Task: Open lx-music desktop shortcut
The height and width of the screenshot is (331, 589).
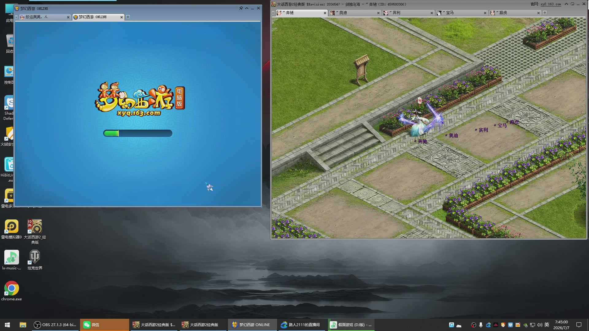Action: tap(11, 260)
